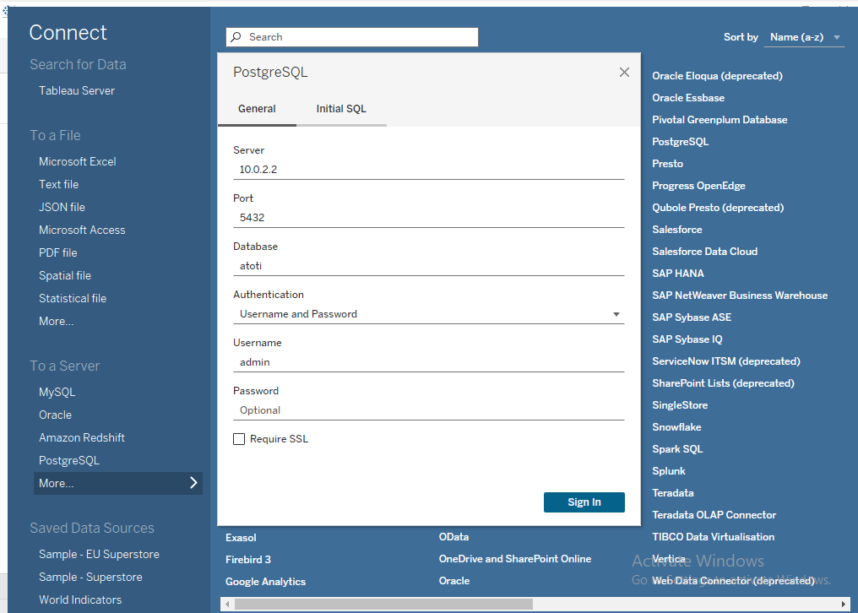Click horizontal scrollbar left arrow
This screenshot has width=858, height=613.
tap(228, 604)
